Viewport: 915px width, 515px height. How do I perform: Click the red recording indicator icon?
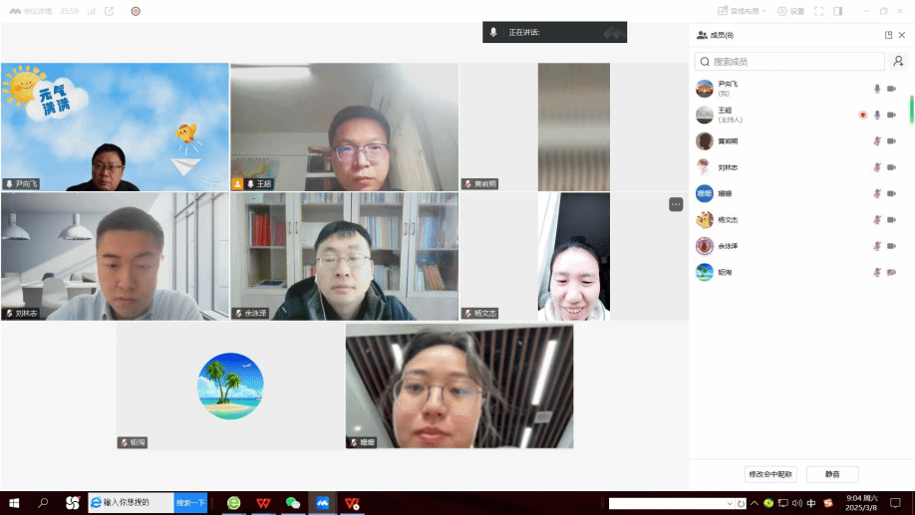862,115
